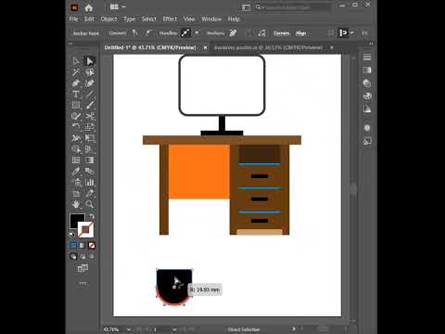
Task: Enable Draw Normal mode
Action: [x=73, y=256]
